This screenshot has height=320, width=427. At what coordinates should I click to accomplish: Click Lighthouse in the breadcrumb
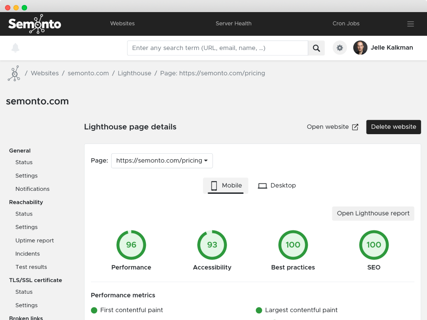point(135,73)
